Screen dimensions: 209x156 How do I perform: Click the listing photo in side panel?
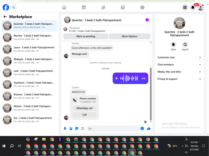(179, 23)
